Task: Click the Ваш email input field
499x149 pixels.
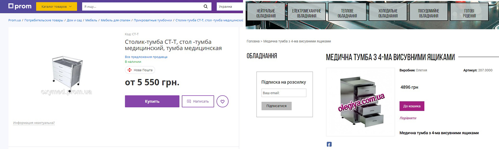Action: [284, 93]
